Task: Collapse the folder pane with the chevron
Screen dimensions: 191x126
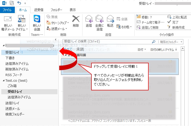Action: 56,39
